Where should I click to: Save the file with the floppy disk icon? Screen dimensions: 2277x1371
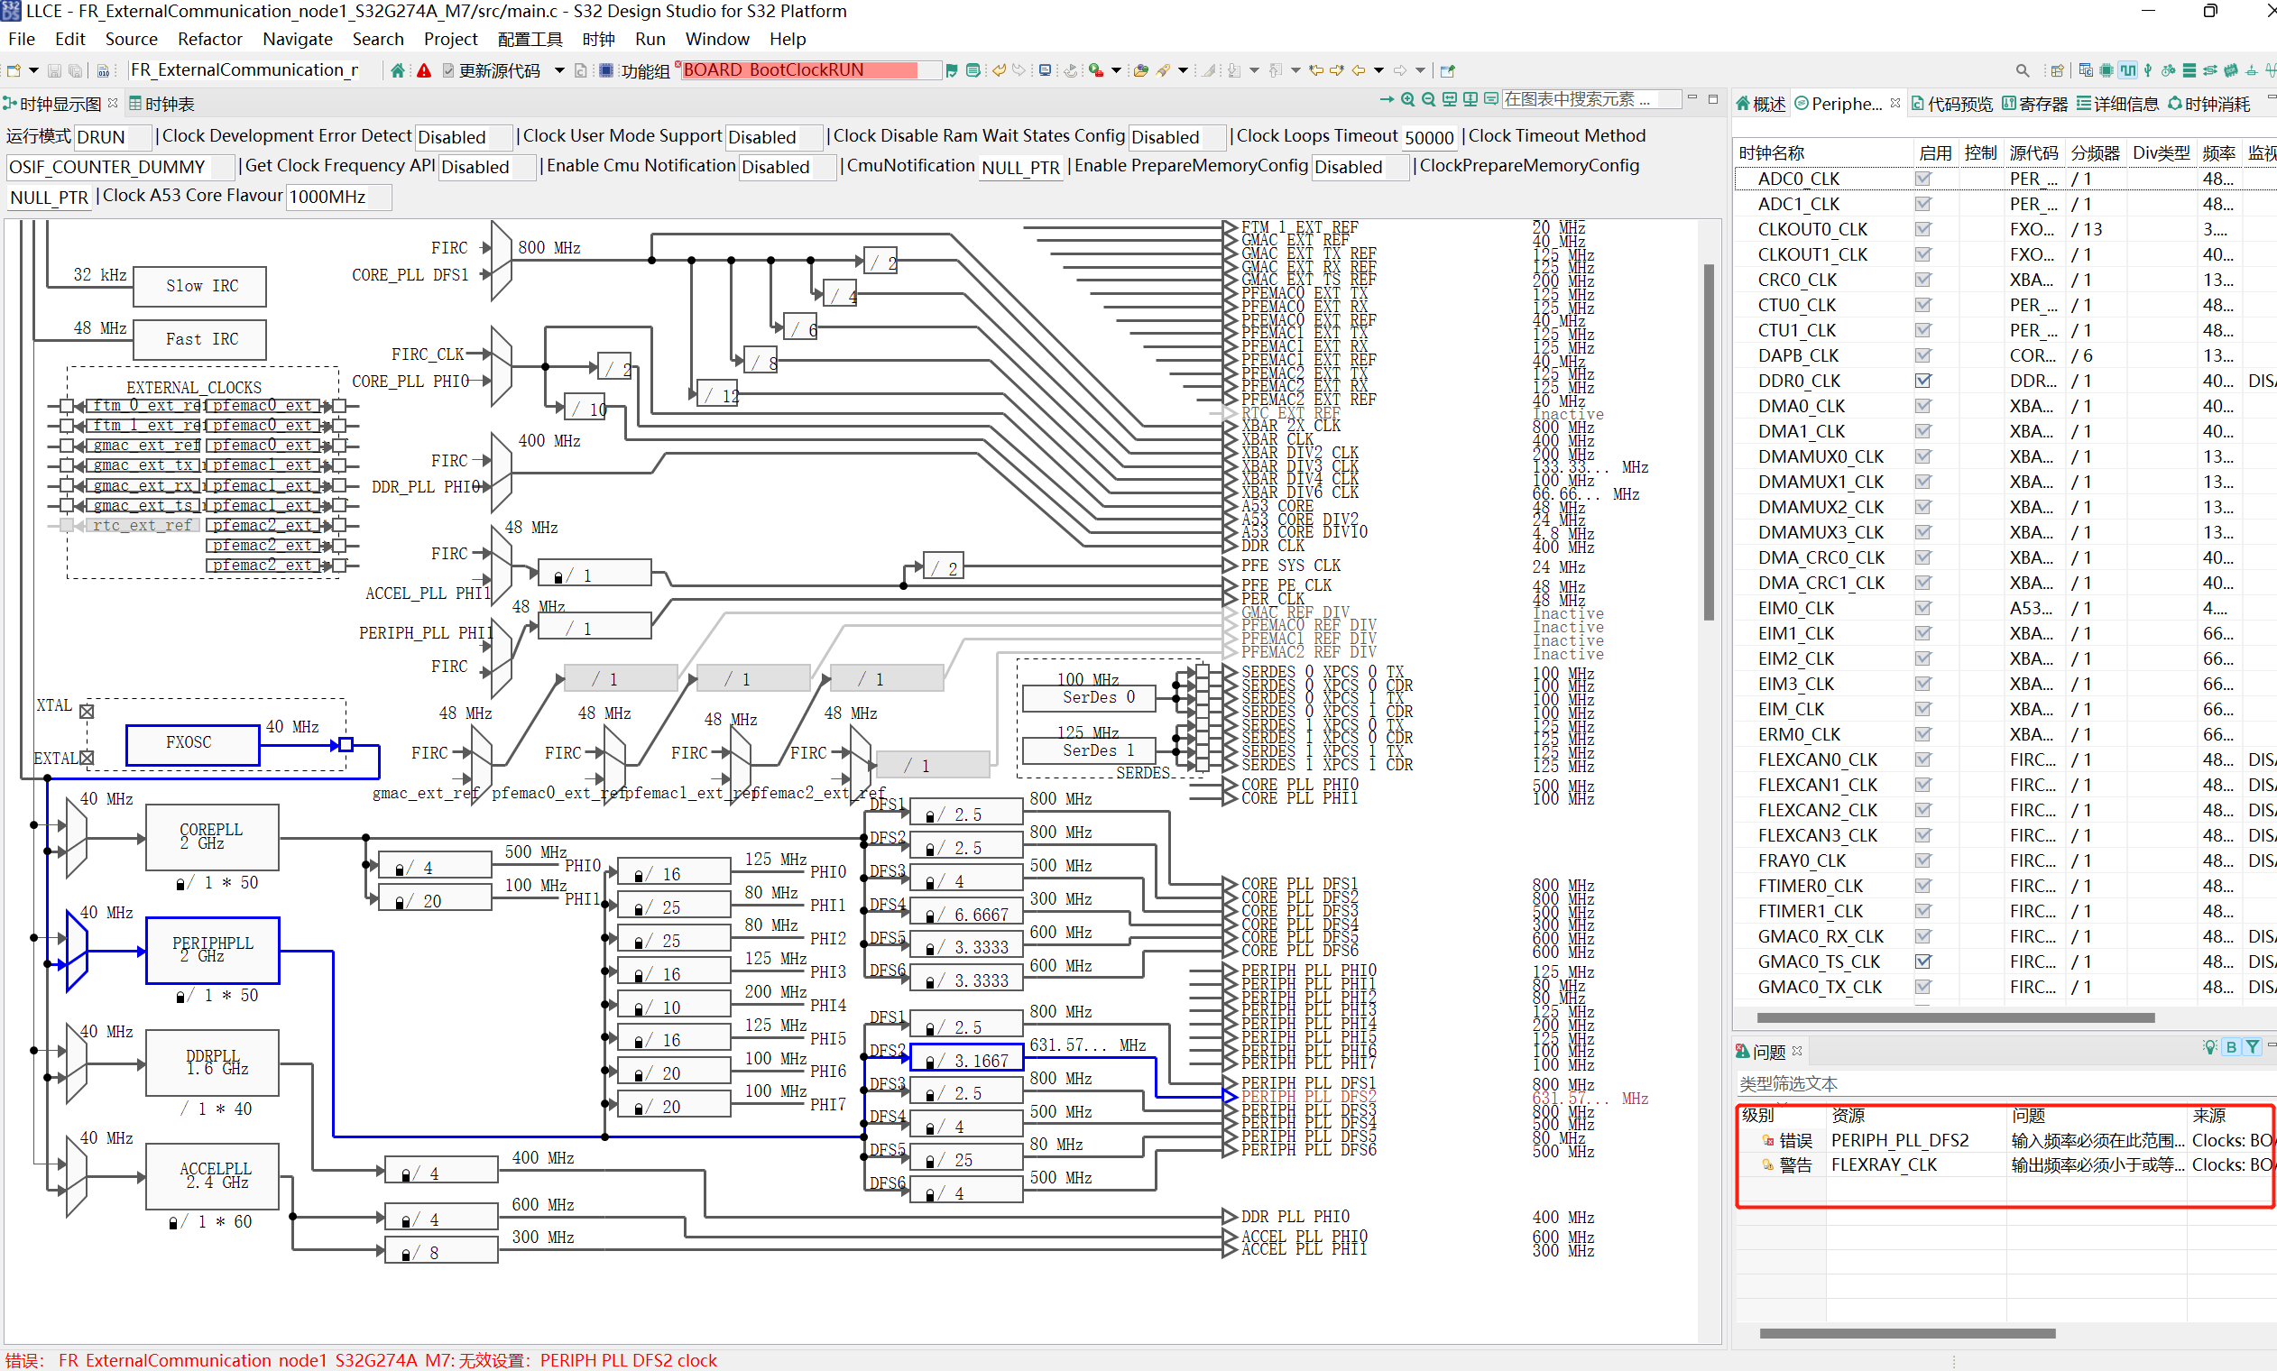point(53,70)
